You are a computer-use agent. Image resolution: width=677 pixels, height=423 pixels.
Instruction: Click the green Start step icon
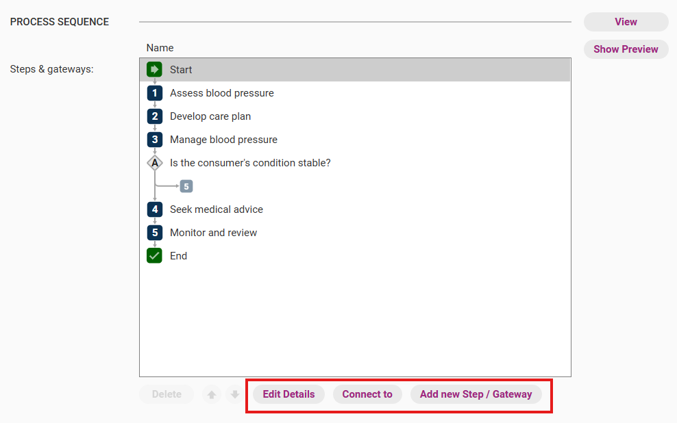(x=154, y=70)
